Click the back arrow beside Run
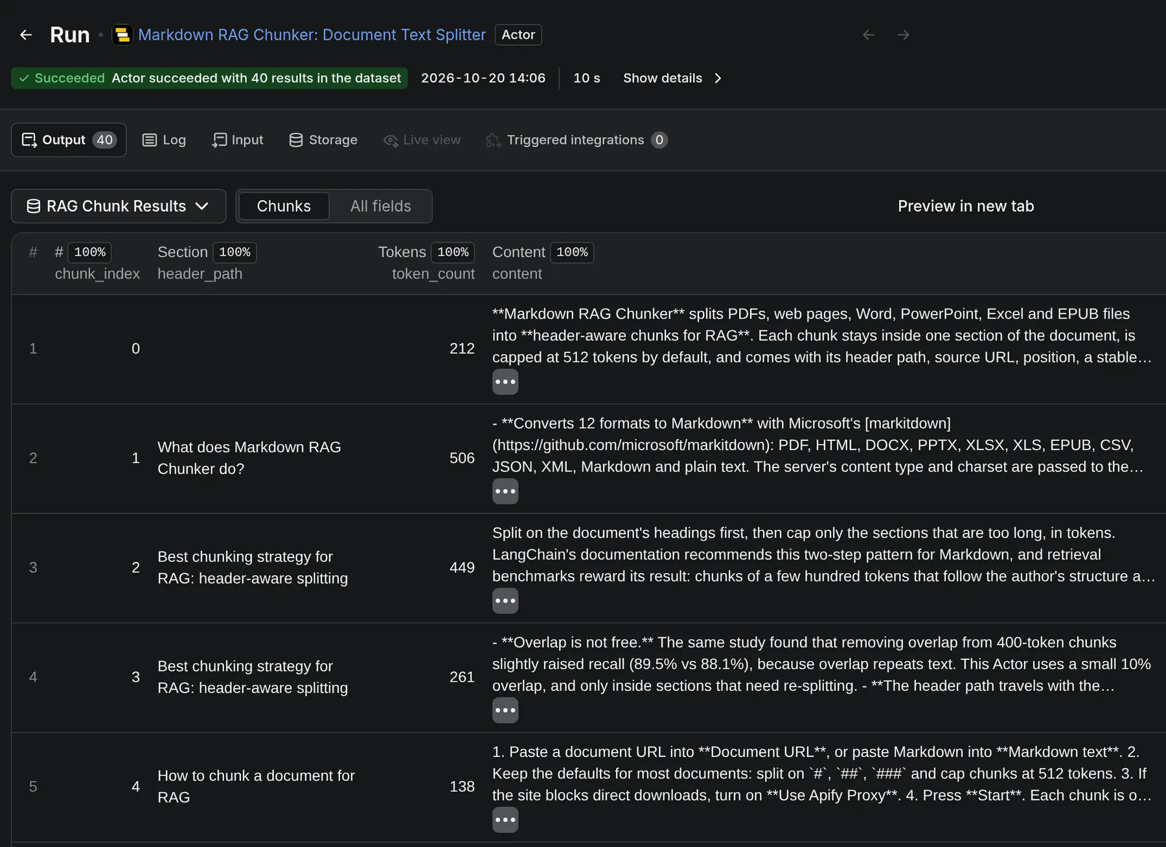The image size is (1166, 847). pyautogui.click(x=26, y=35)
